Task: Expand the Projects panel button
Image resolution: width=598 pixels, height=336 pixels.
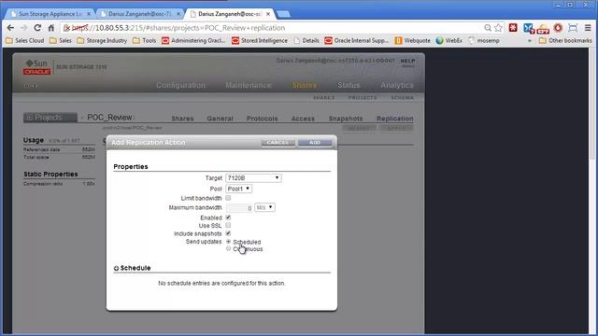Action: click(x=50, y=118)
